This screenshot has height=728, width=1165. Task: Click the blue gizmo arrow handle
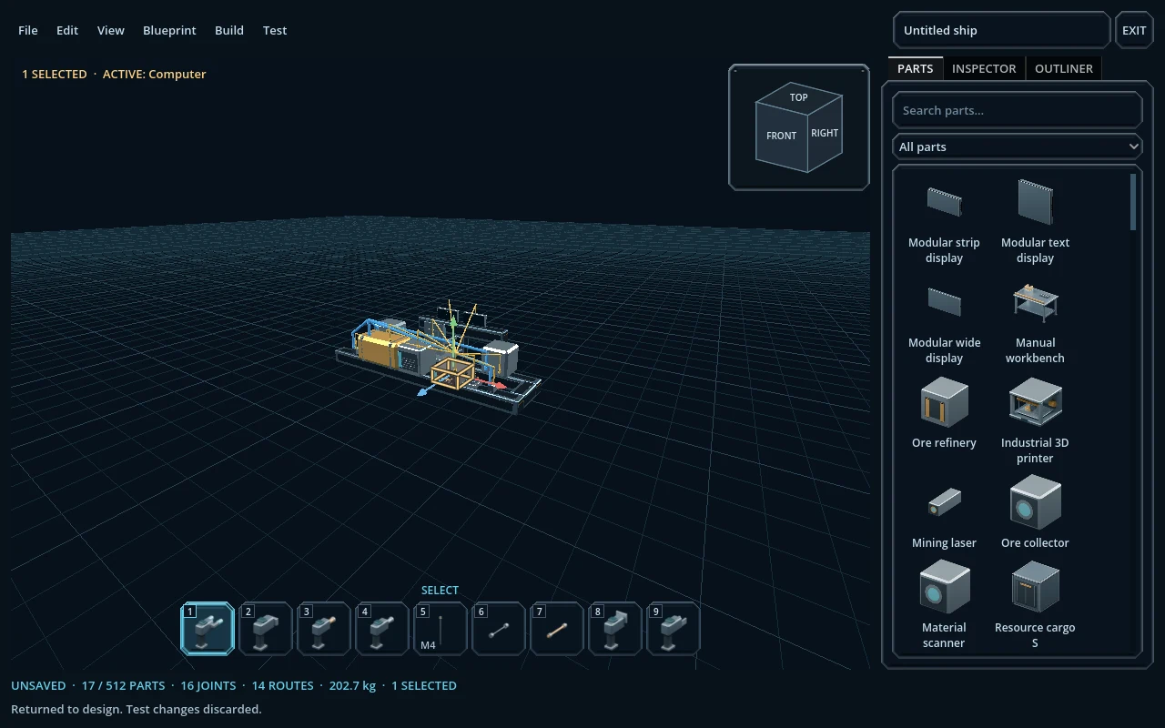click(x=423, y=391)
